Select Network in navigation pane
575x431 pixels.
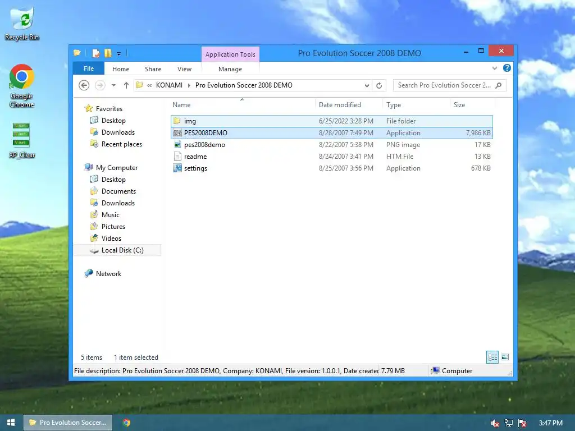pos(108,274)
